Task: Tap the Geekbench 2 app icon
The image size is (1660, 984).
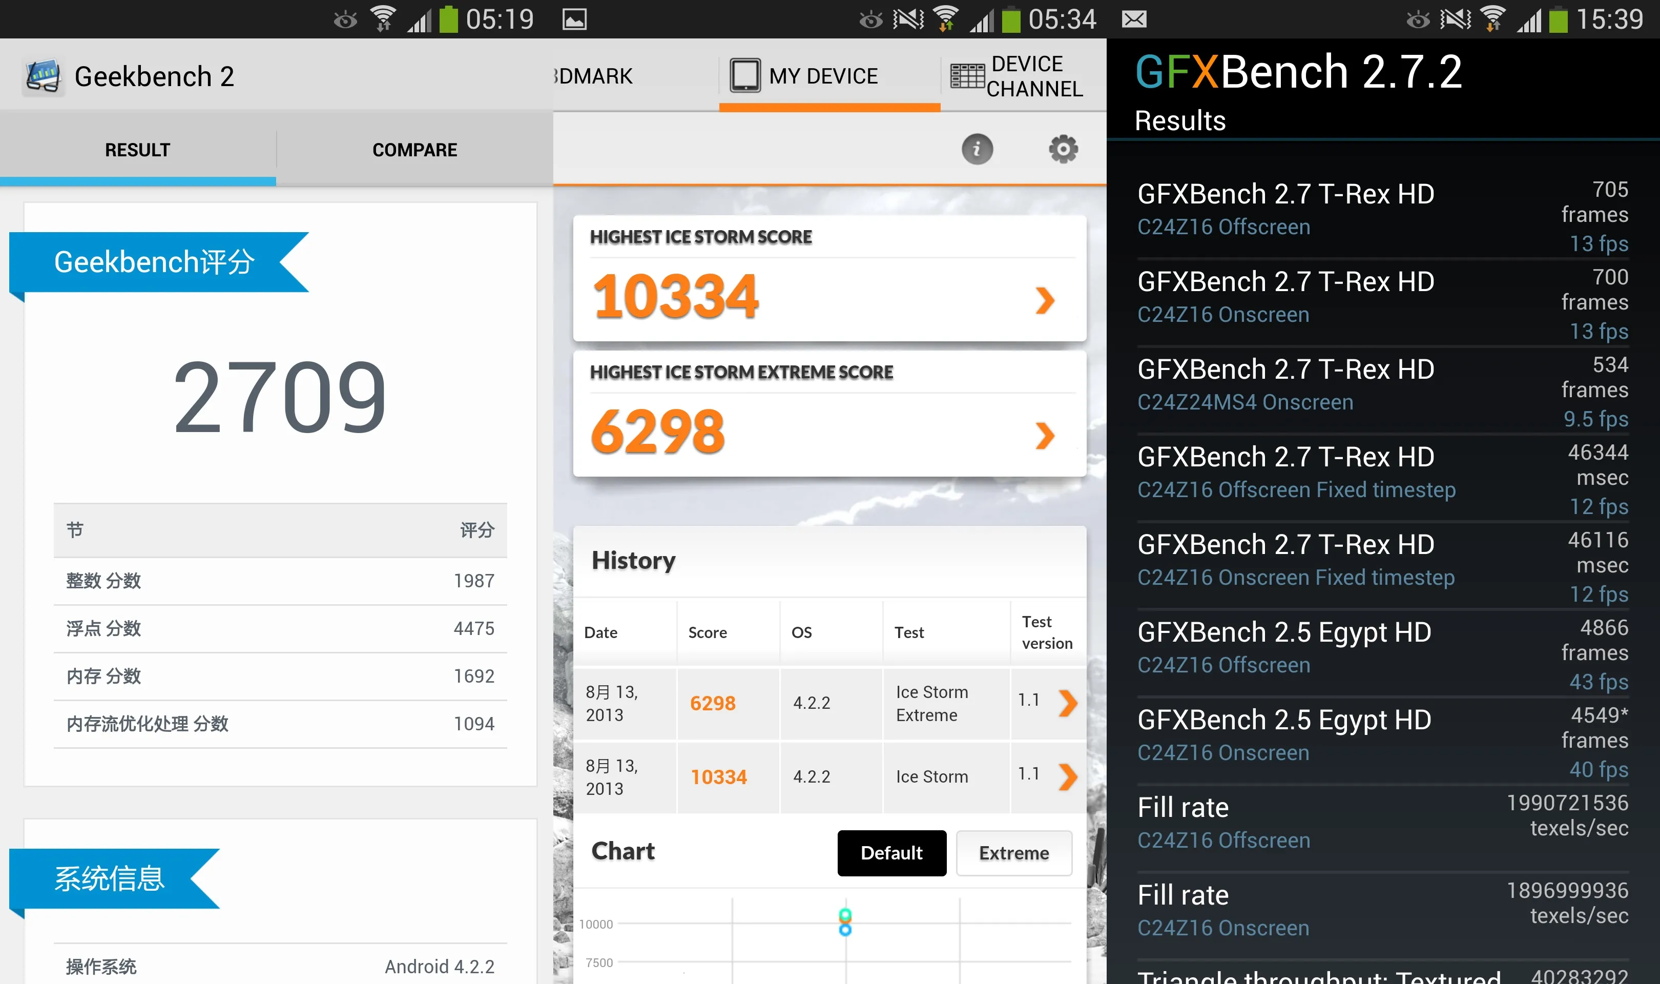Action: [43, 76]
